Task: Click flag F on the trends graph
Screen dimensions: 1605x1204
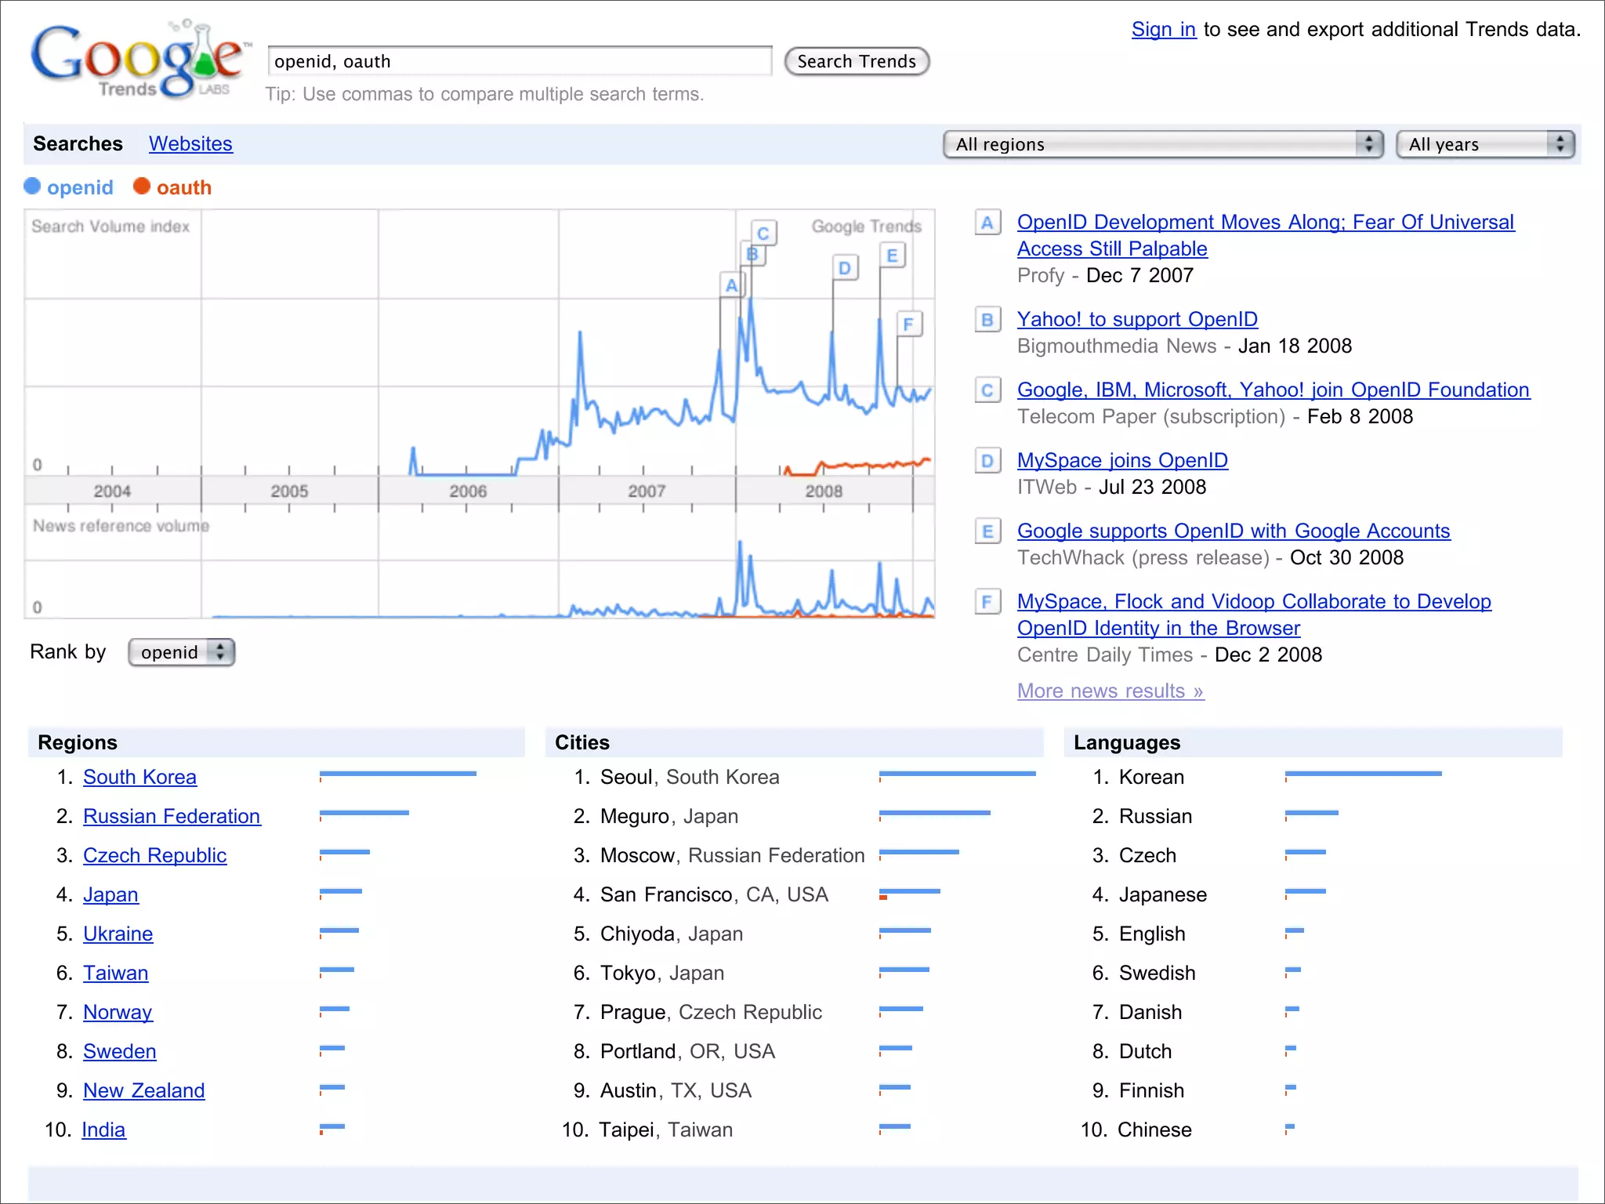Action: click(x=908, y=324)
